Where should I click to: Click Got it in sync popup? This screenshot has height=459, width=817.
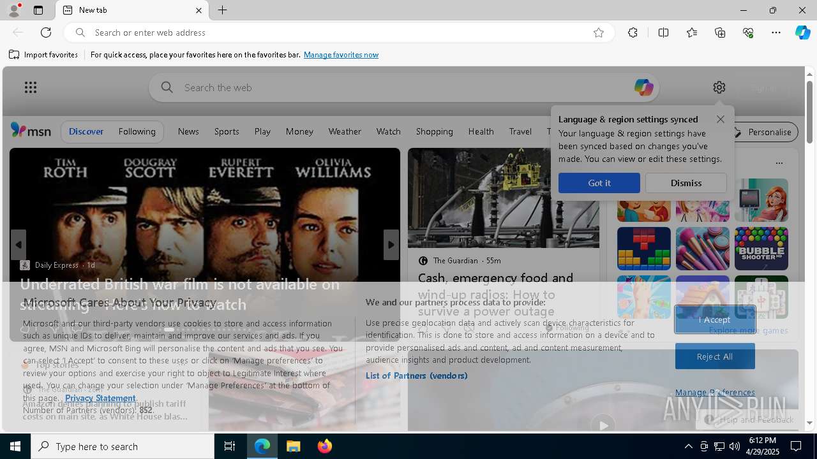599,183
